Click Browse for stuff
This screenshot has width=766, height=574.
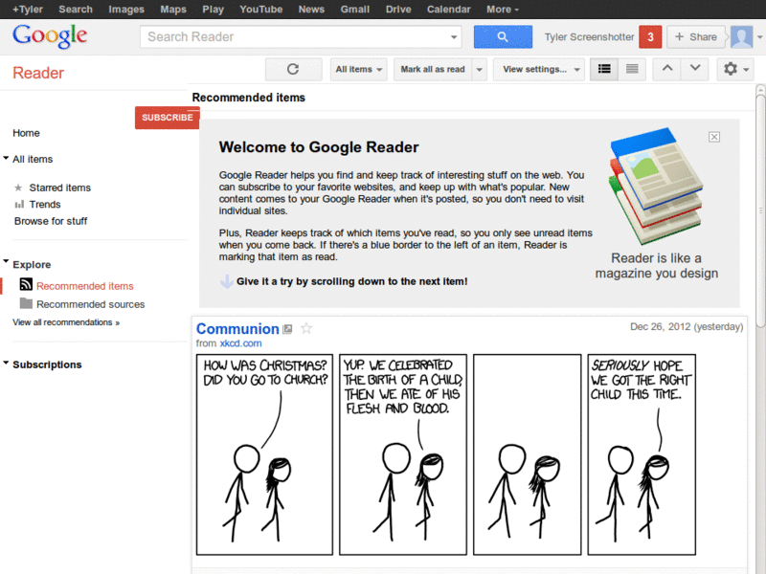point(51,221)
